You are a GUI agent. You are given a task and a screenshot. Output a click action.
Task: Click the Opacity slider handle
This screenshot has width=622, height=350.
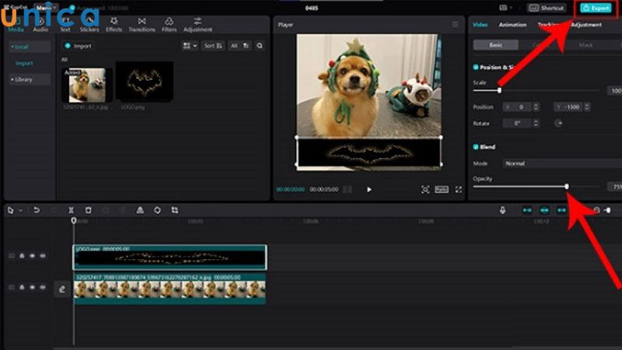[567, 187]
